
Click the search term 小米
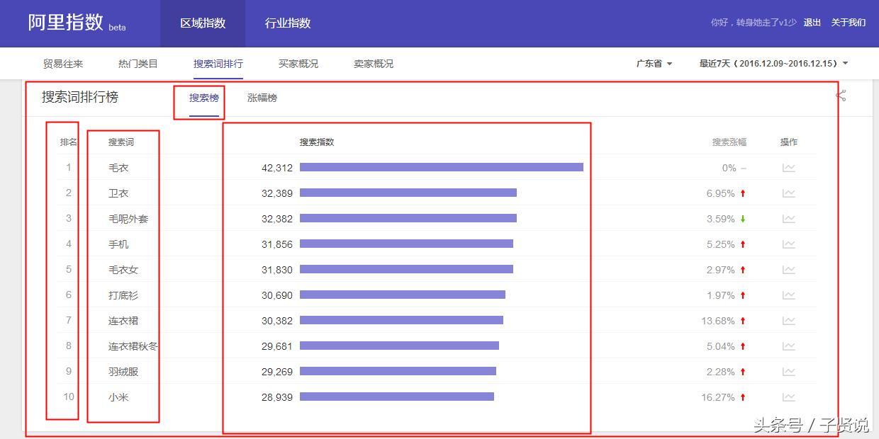coord(118,397)
